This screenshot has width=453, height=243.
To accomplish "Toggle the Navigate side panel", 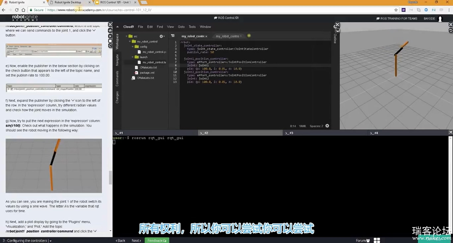I will pyautogui.click(x=117, y=60).
